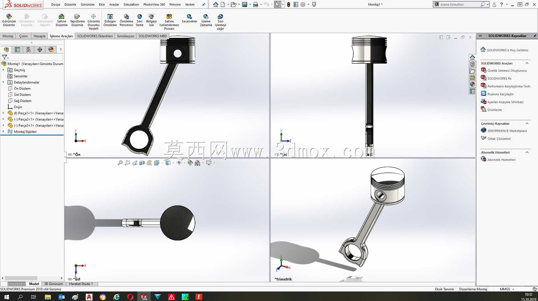The height and width of the screenshot is (301, 538).
Task: Click arama Komutları search field
Action: coord(460,4)
